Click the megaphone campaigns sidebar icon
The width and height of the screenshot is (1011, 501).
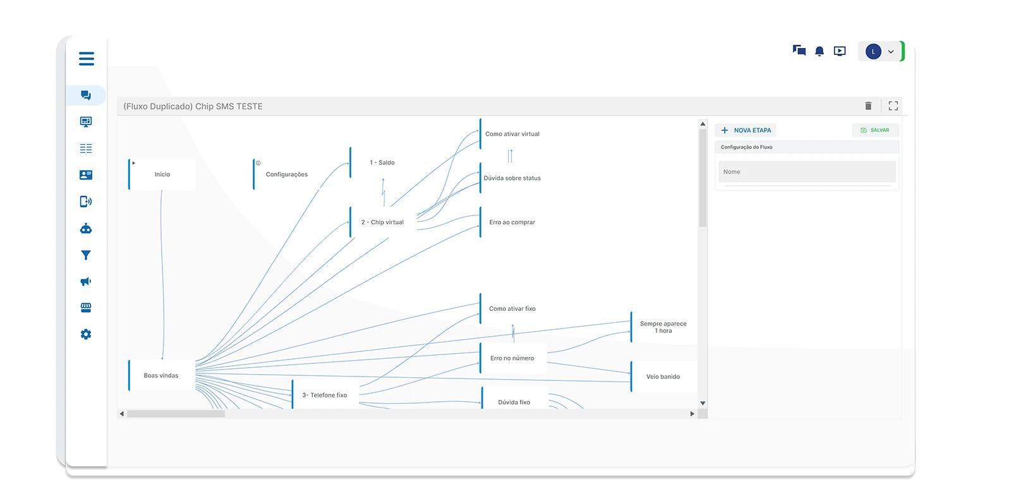(x=86, y=282)
